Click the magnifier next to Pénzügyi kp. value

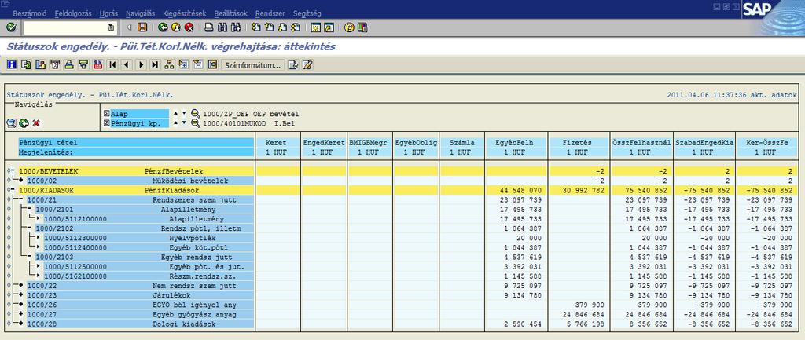tap(195, 123)
